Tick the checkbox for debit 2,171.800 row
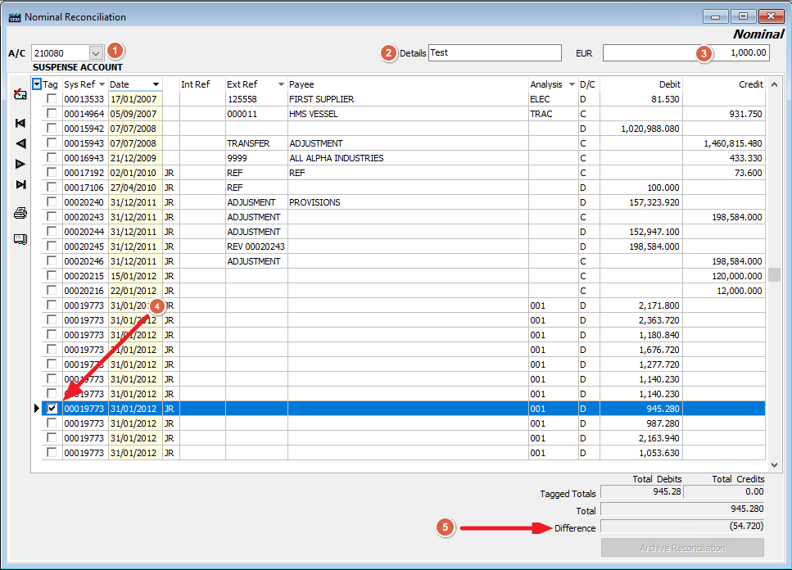Image resolution: width=792 pixels, height=570 pixels. coord(52,305)
